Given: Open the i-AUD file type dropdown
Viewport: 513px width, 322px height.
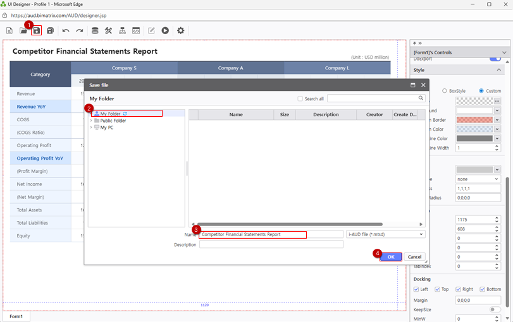Looking at the screenshot, I should point(385,234).
